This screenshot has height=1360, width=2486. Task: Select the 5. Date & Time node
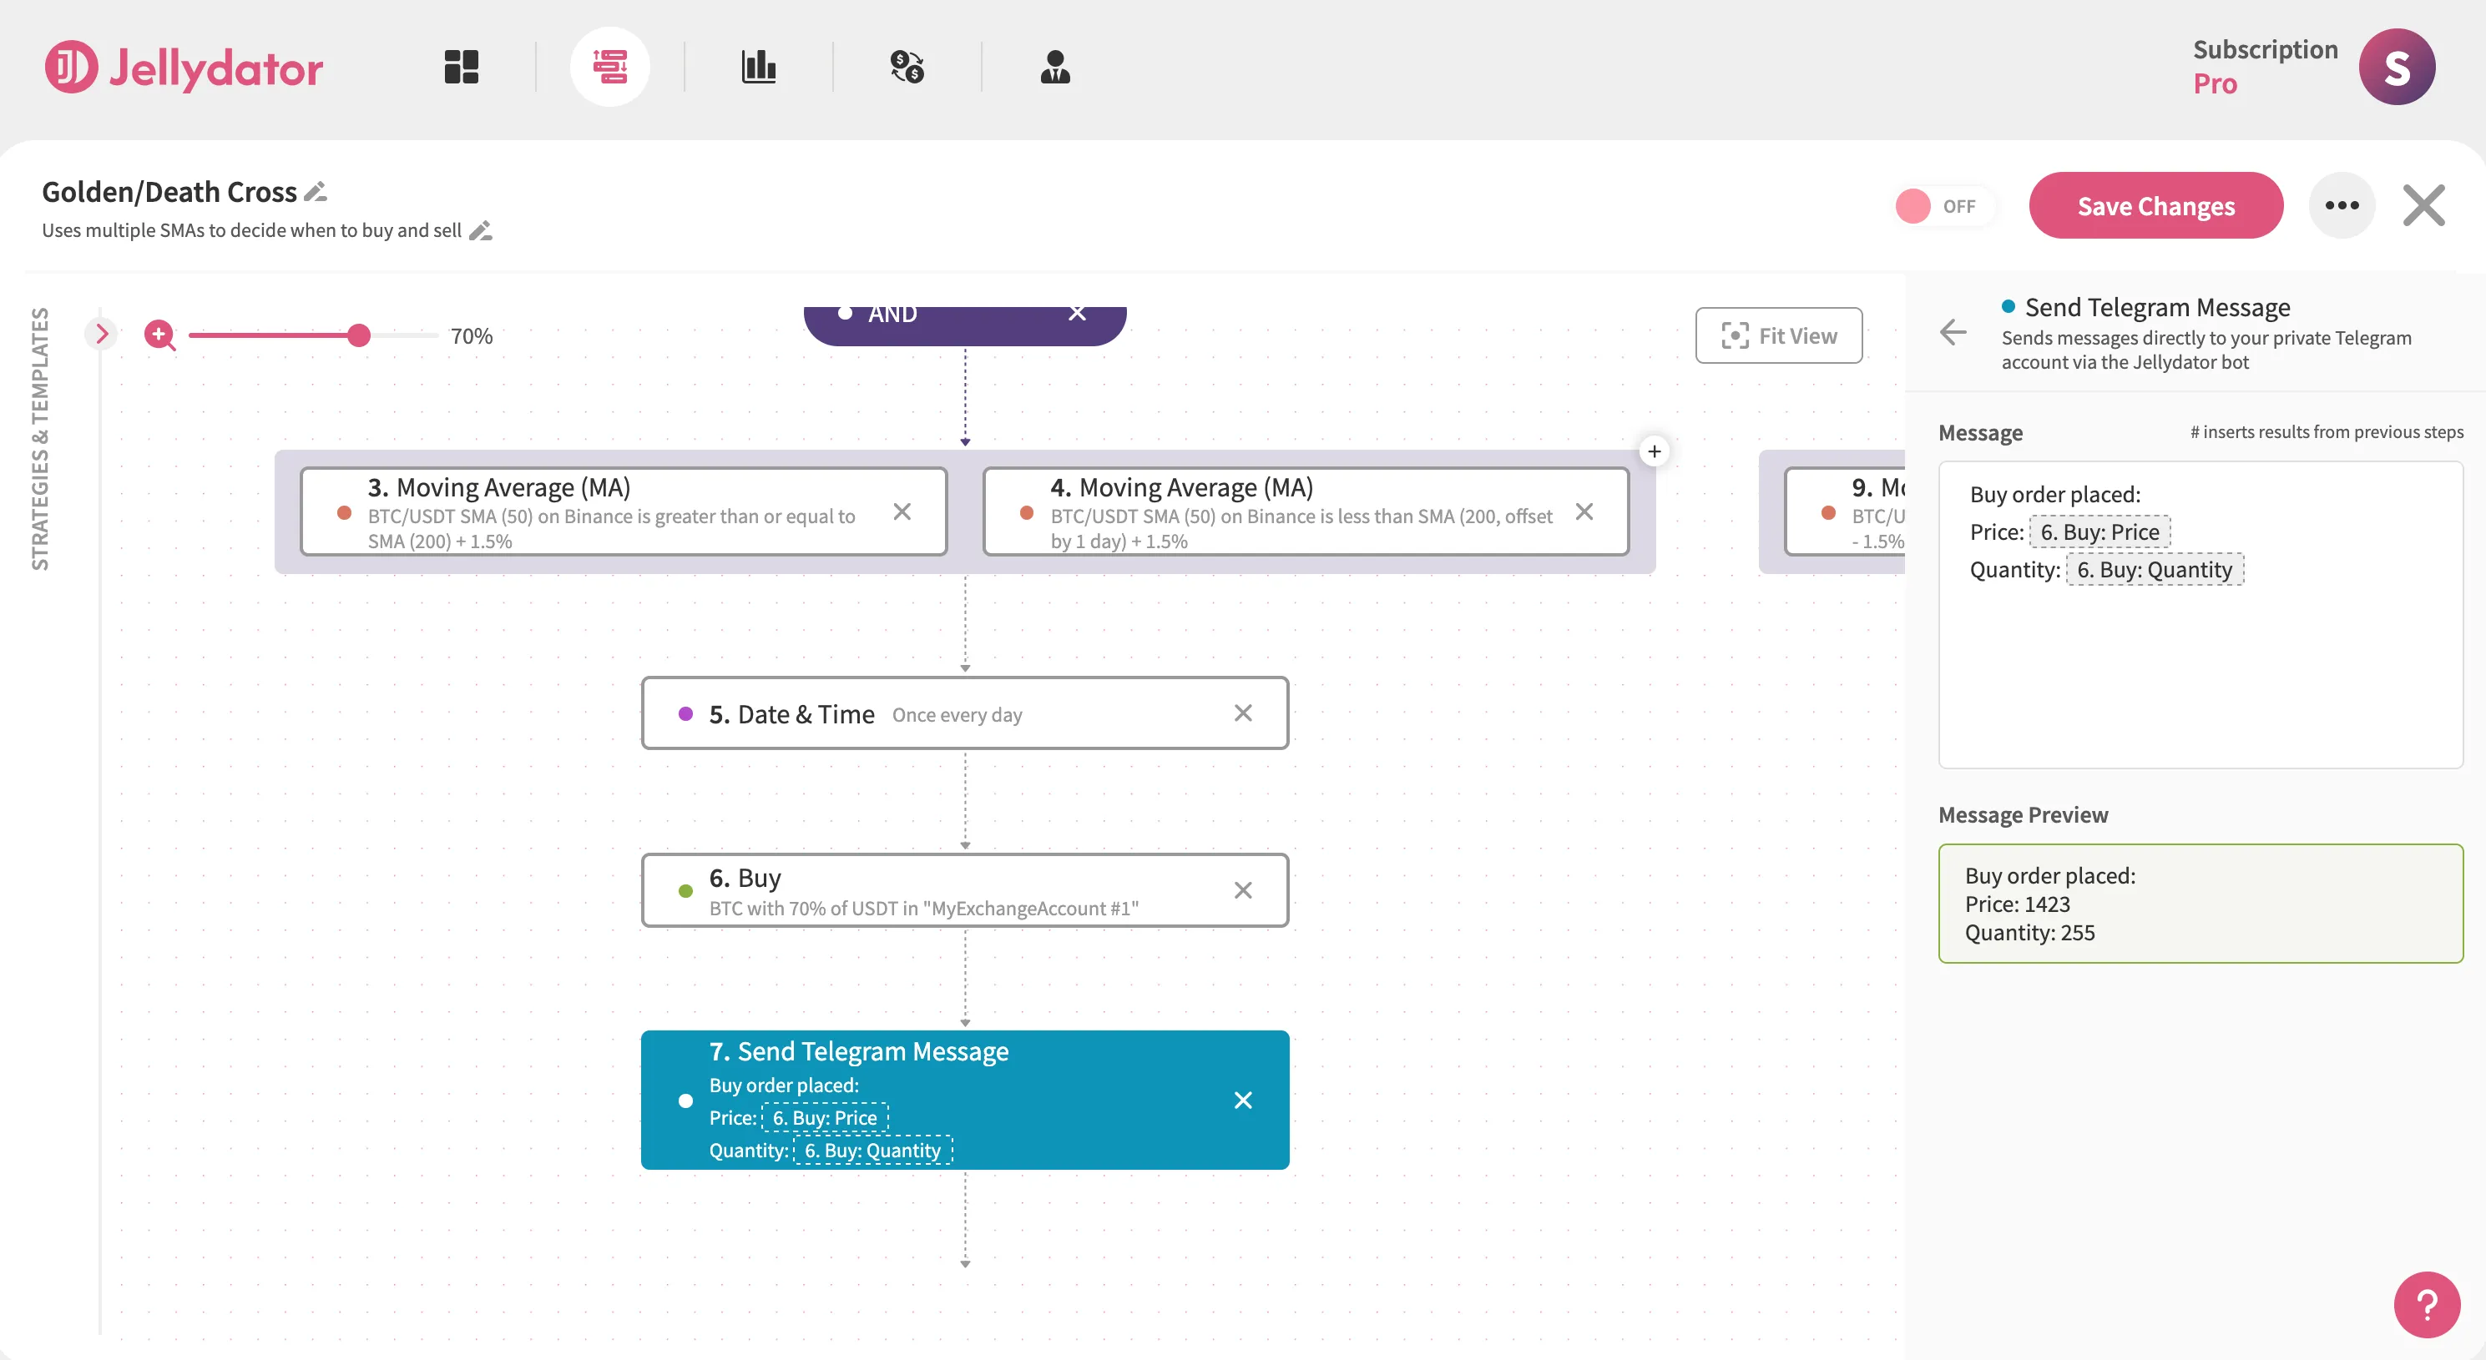tap(964, 713)
